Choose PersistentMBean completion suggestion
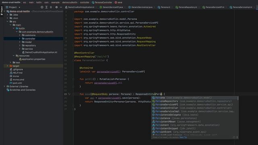This screenshot has height=145, width=258. (x=194, y=122)
